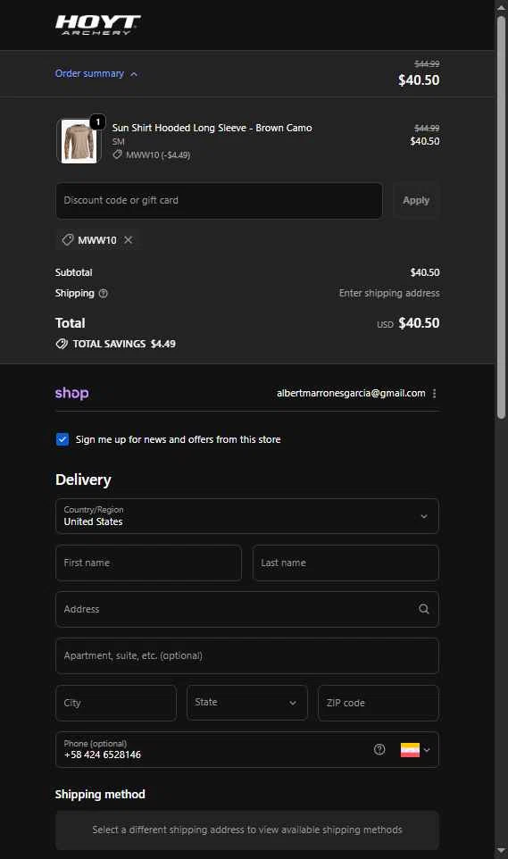The image size is (508, 859).
Task: Open the Shipping help question icon
Action: click(x=103, y=294)
